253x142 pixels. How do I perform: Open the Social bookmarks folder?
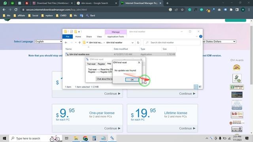(x=33, y=15)
